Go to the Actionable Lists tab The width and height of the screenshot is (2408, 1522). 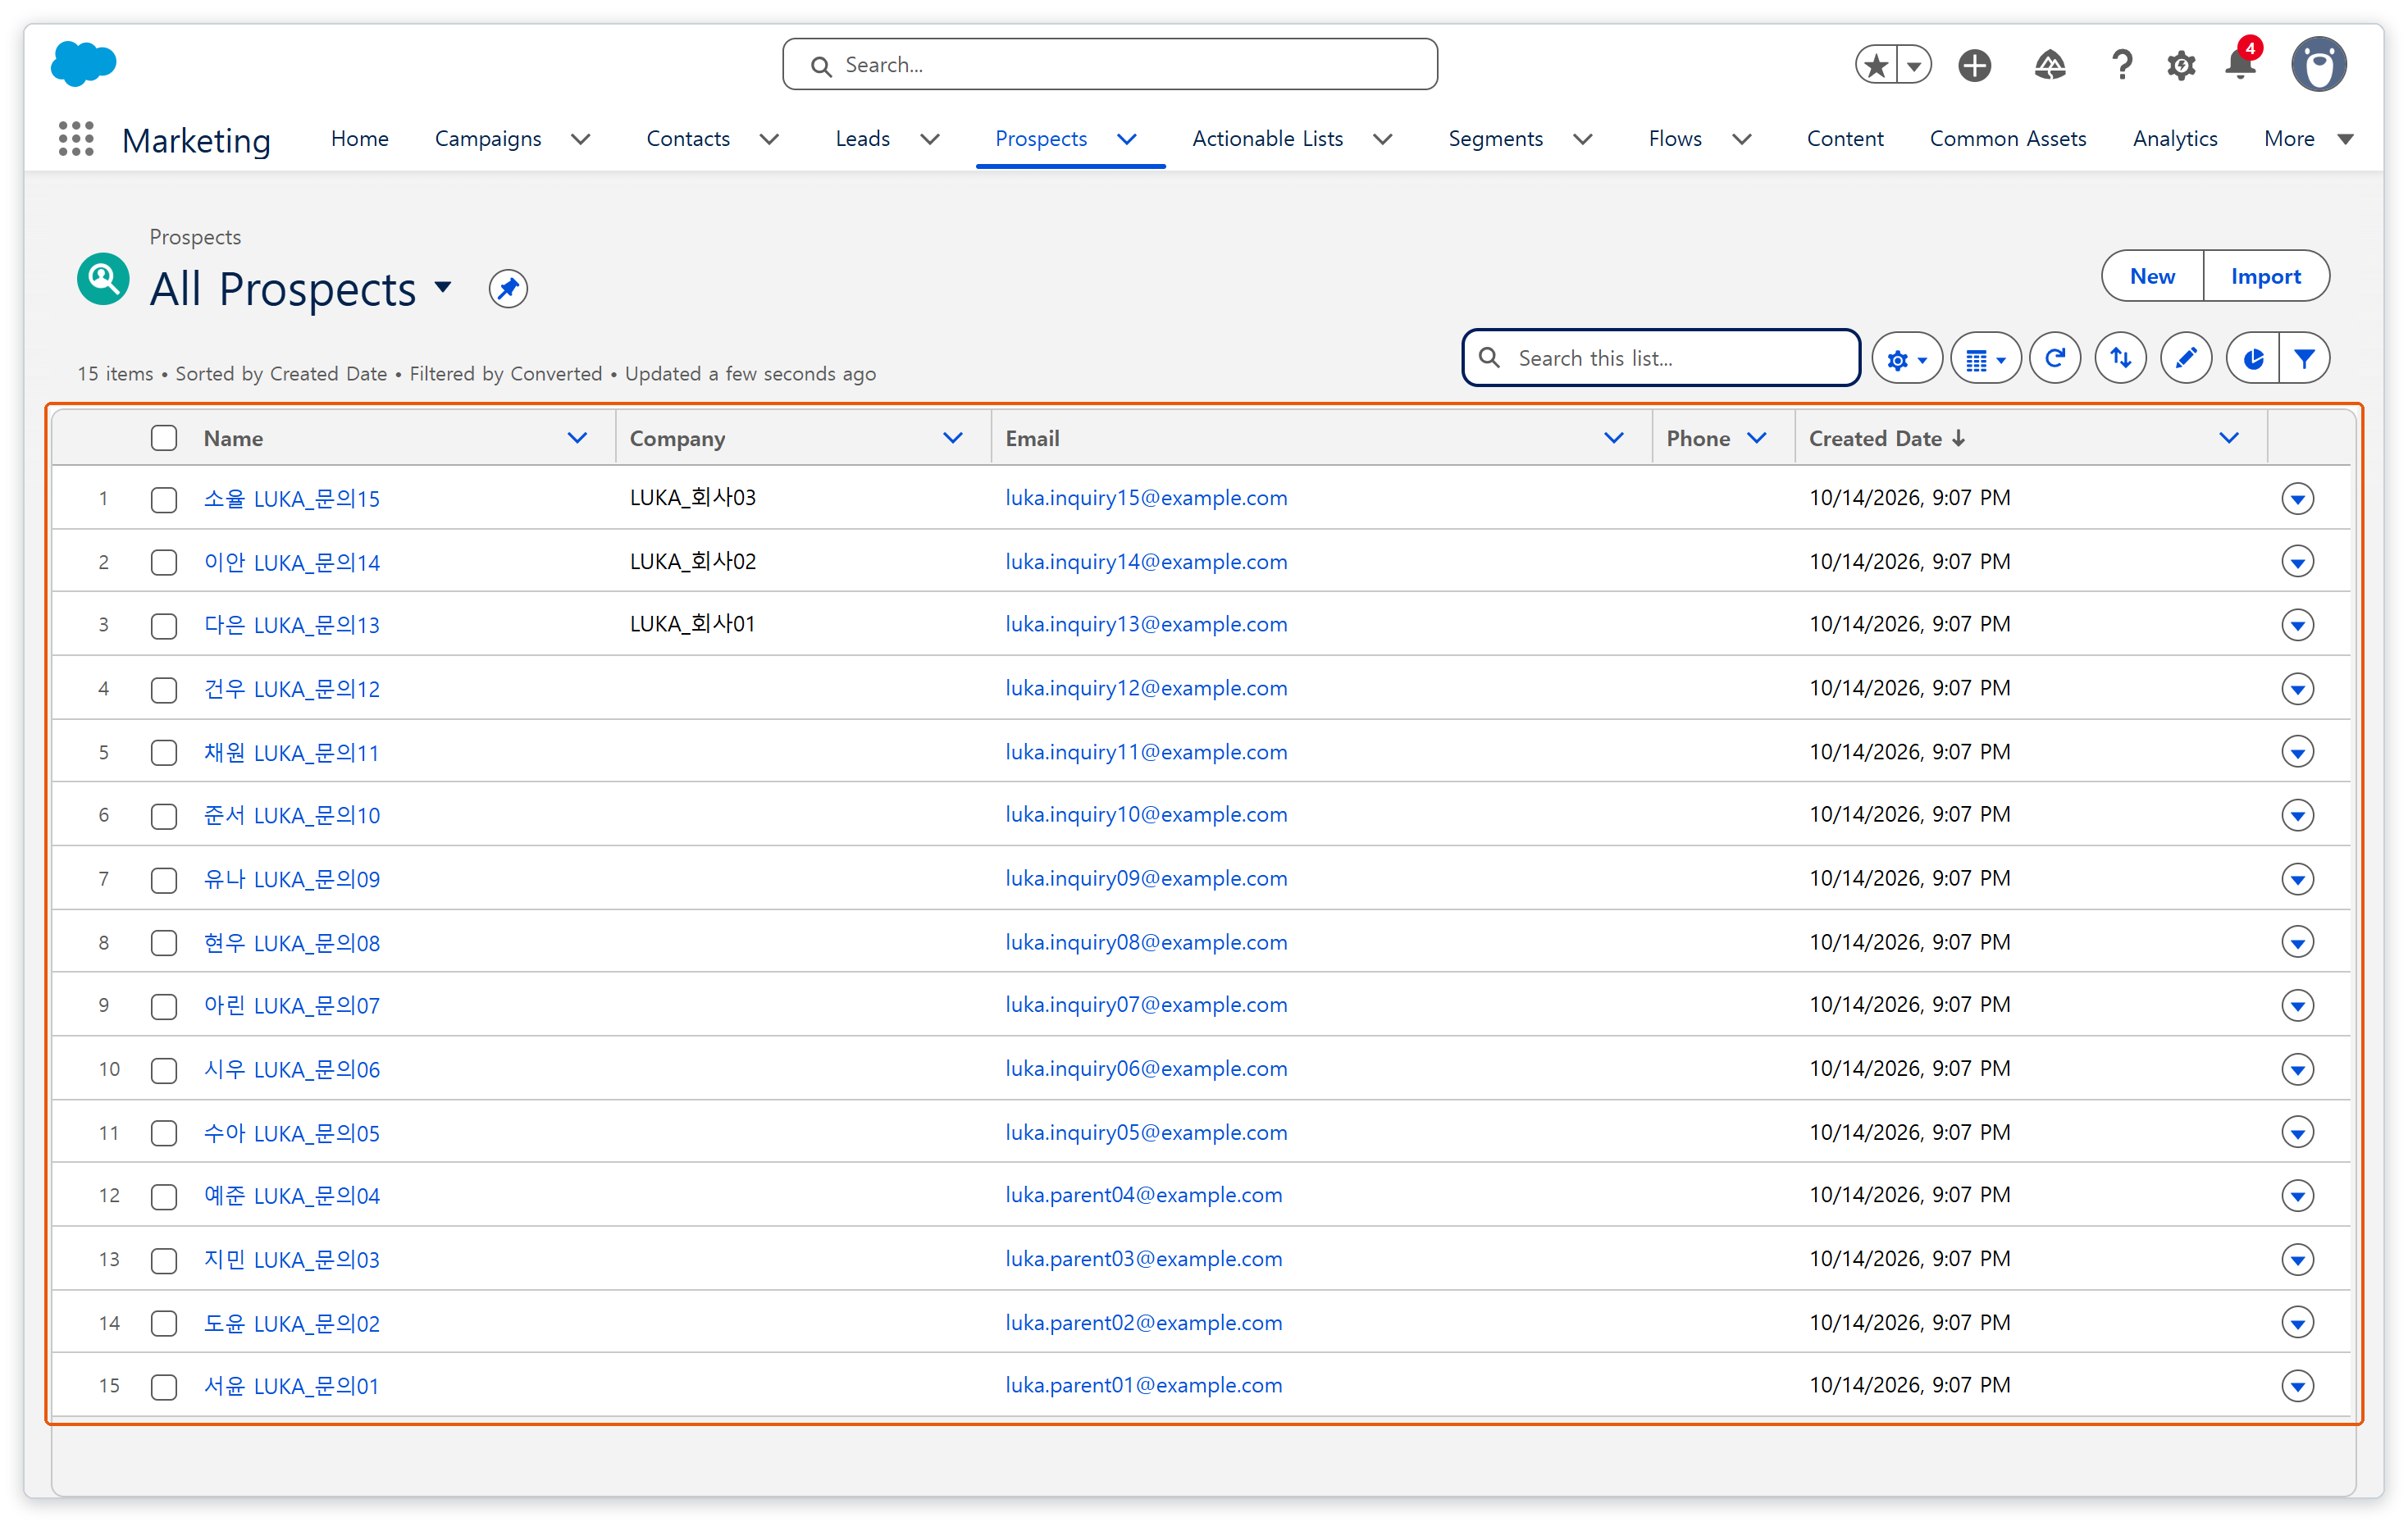pos(1267,139)
